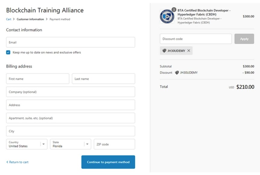Click Blockchain Training Alliance store title
This screenshot has width=260, height=175.
coord(45,10)
